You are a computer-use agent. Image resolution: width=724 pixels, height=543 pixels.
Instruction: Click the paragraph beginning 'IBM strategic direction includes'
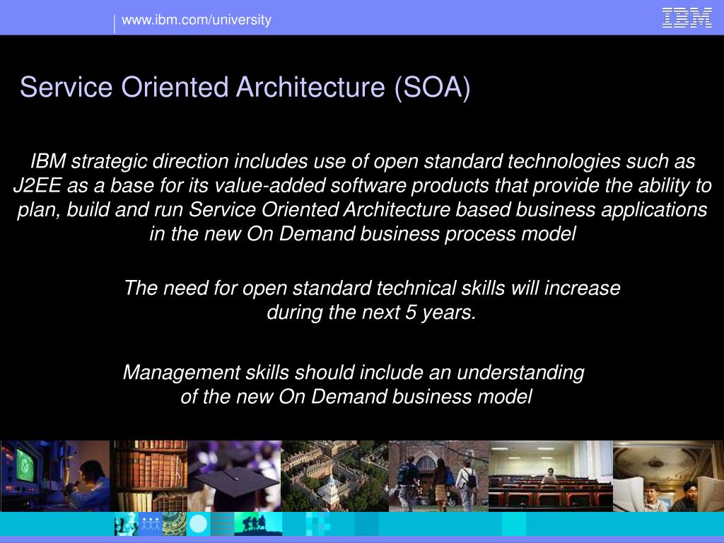pos(362,197)
